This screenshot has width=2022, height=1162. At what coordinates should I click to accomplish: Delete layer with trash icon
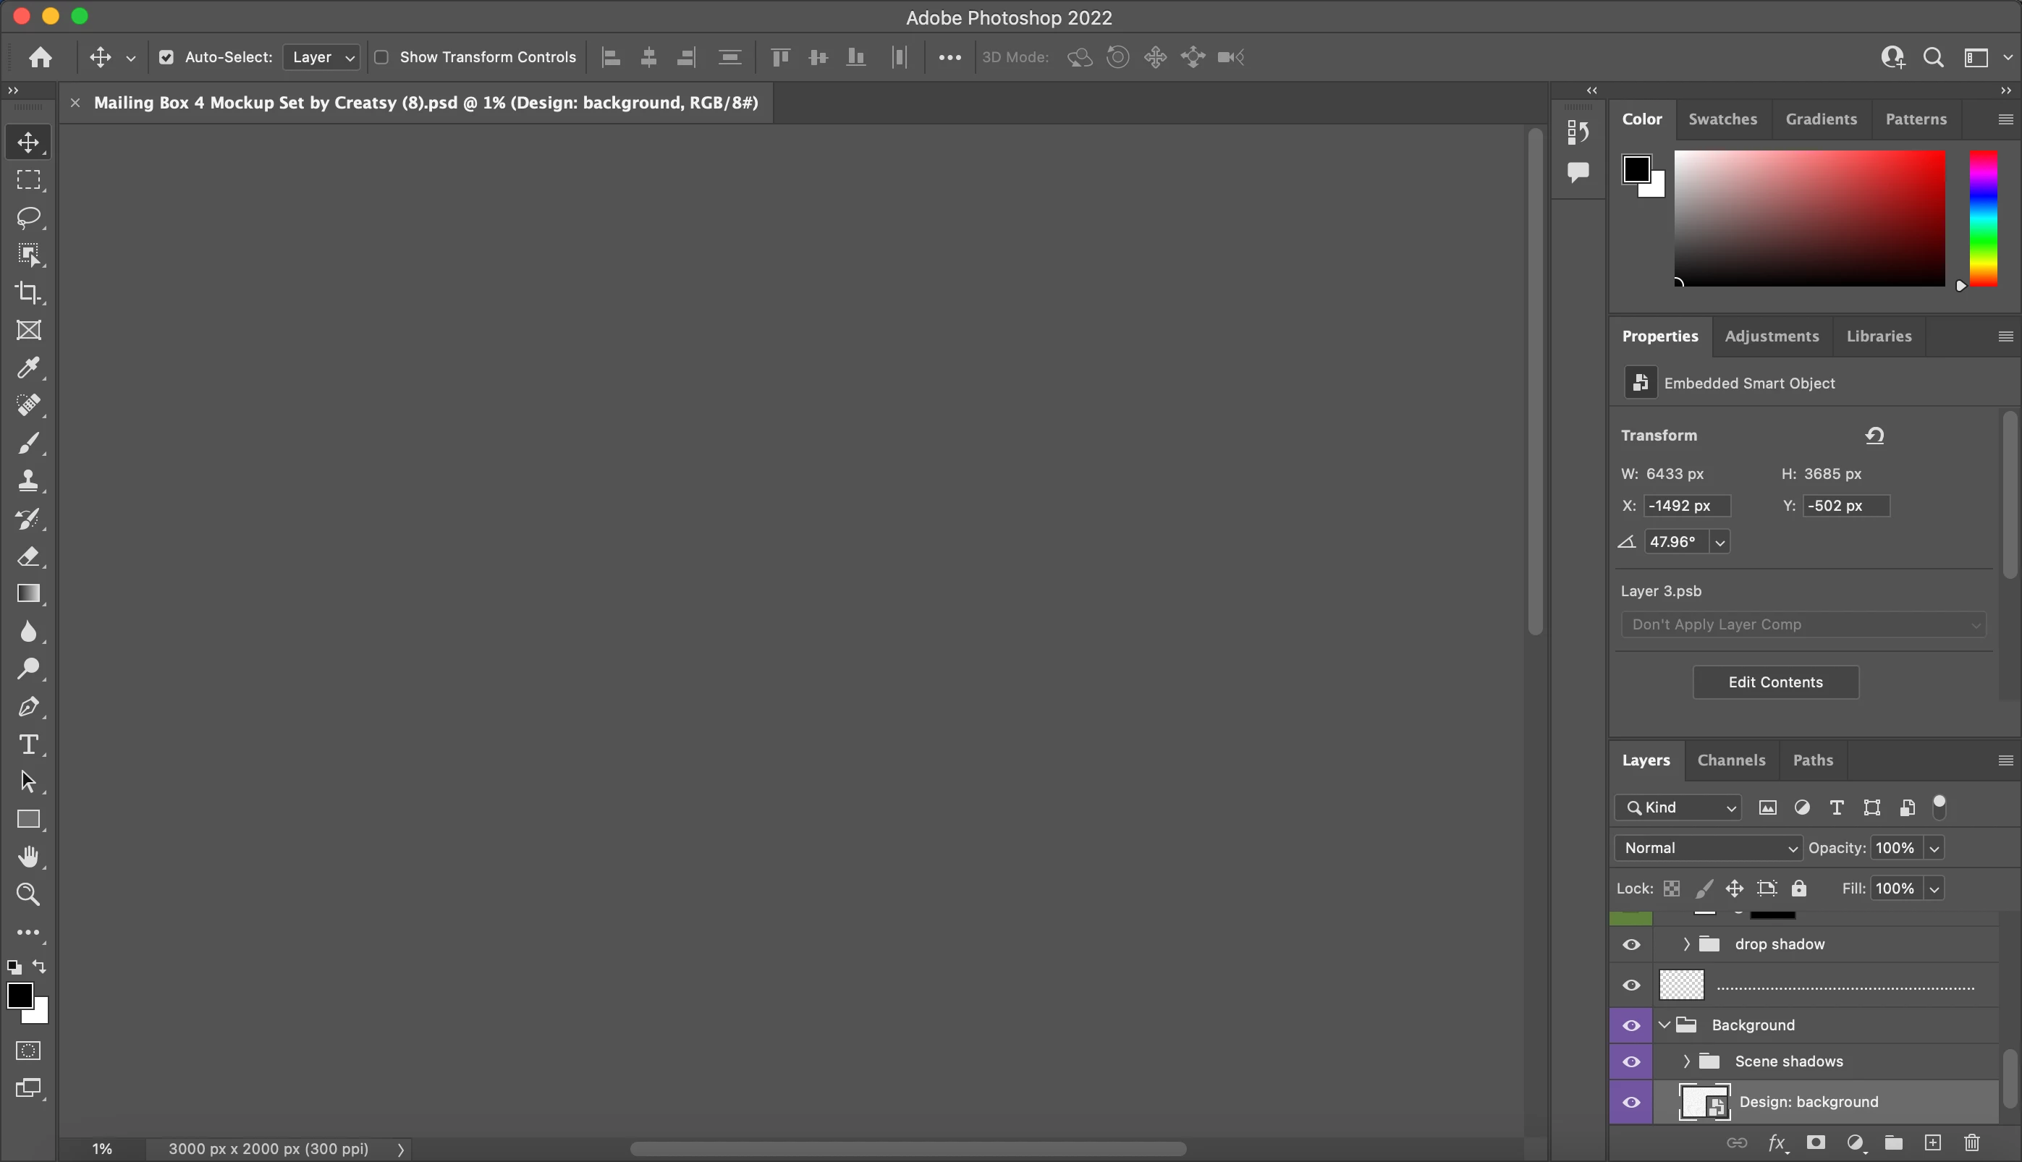[x=1972, y=1143]
